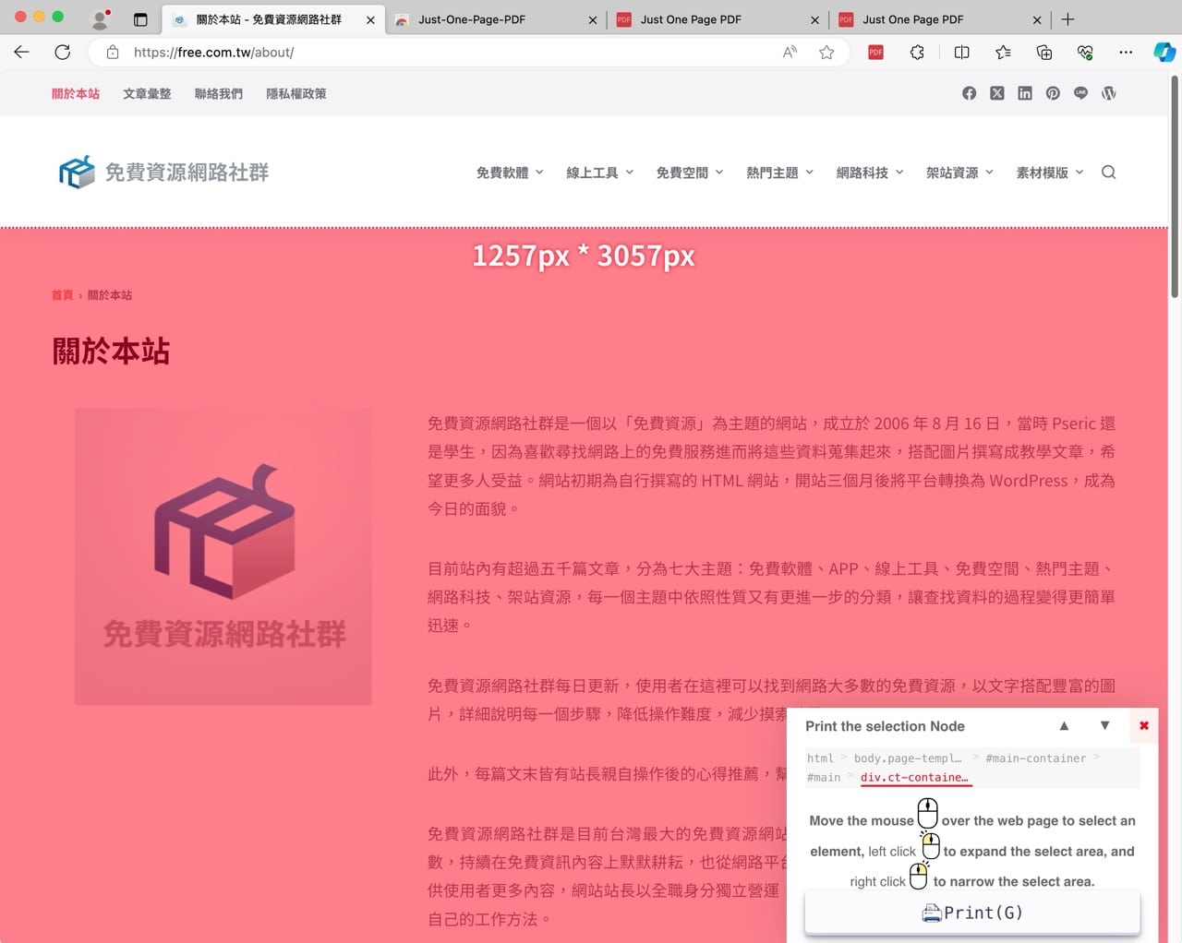Open 文章彙整 in the top menu
This screenshot has height=943, width=1182.
click(x=147, y=93)
